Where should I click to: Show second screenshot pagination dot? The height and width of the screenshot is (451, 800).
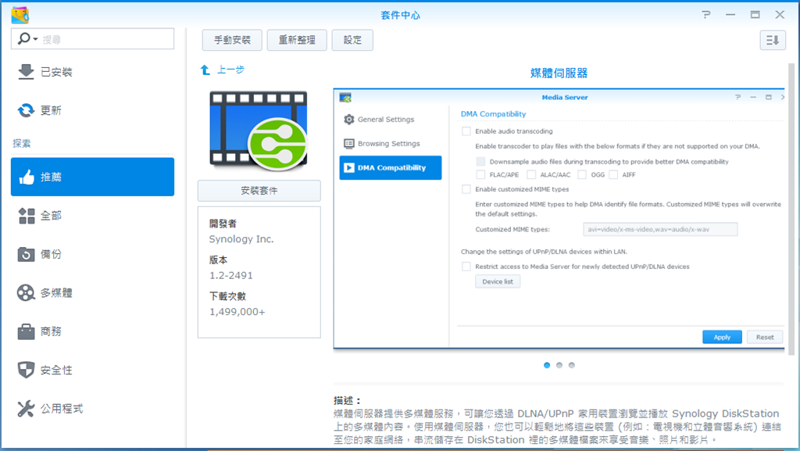[x=559, y=365]
